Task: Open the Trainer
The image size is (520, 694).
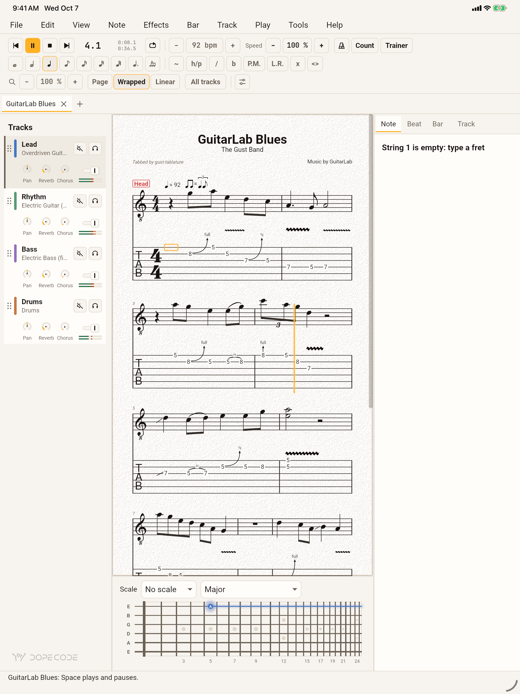Action: [x=397, y=45]
